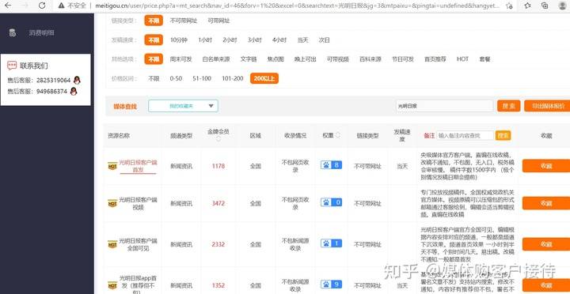Open the browser favorites icon
The image size is (570, 294).
click(x=527, y=6)
